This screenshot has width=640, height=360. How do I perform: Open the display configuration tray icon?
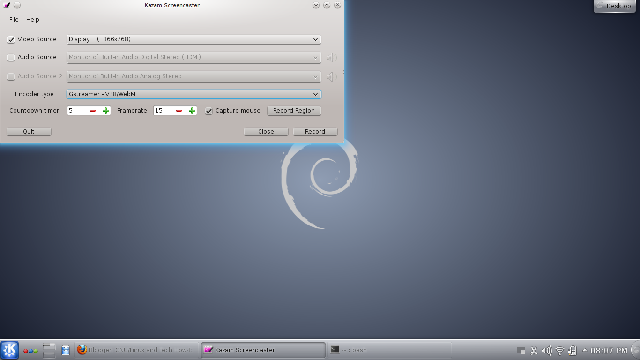pos(521,351)
